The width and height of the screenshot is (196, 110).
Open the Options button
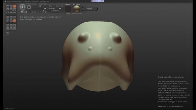(55, 11)
